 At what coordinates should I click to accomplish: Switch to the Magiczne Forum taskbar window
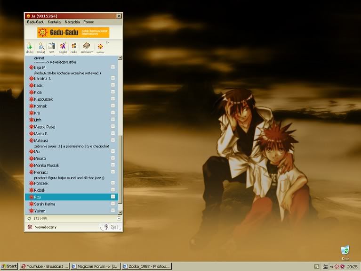pyautogui.click(x=96, y=266)
